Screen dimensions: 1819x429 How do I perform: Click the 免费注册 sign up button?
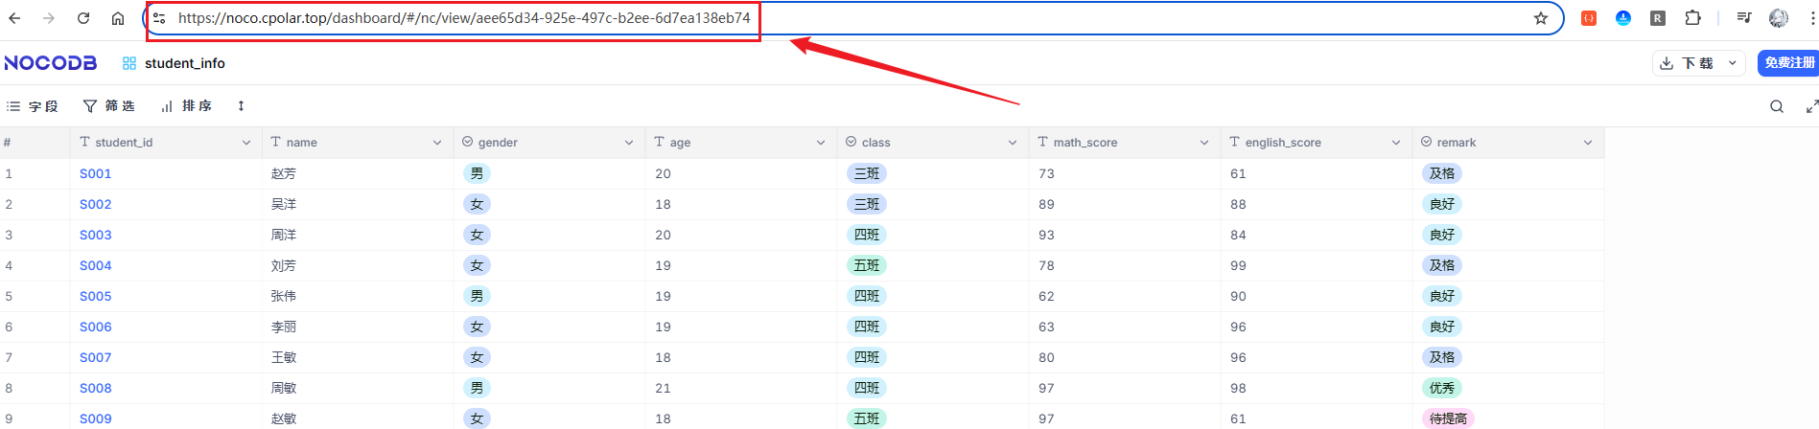click(x=1789, y=63)
